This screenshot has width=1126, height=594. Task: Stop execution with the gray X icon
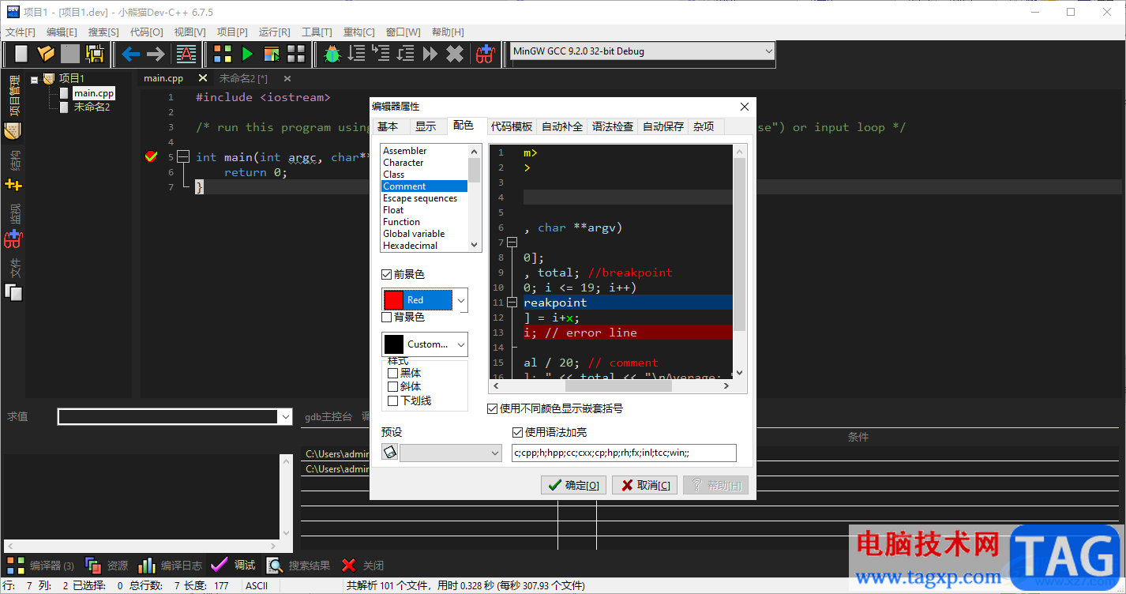[455, 54]
